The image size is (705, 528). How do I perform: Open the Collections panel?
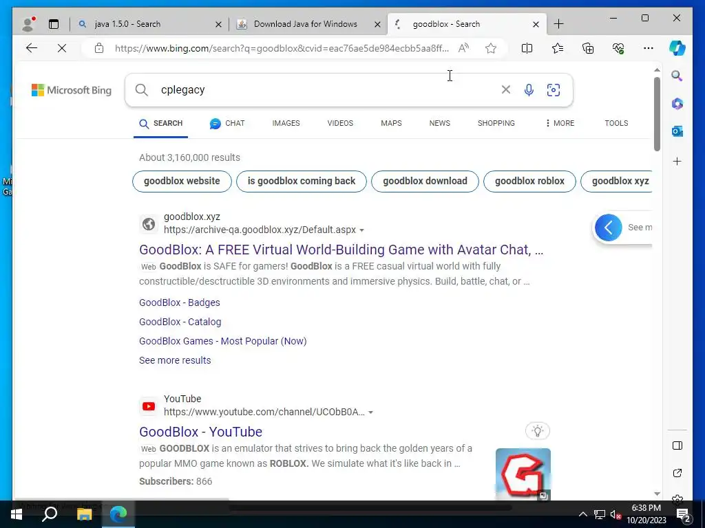pyautogui.click(x=588, y=48)
